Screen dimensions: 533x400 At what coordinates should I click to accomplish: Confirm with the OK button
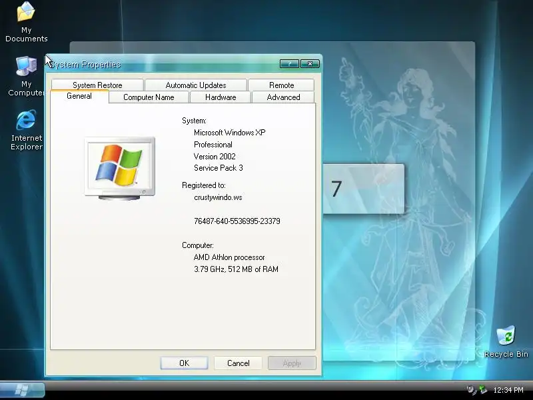tap(185, 363)
